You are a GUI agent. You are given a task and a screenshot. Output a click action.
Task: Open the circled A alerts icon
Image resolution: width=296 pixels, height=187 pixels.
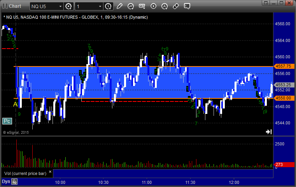[x=165, y=6]
